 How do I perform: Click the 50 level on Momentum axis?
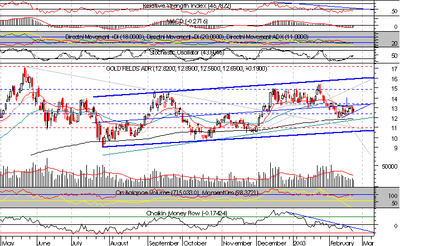[x=394, y=204]
